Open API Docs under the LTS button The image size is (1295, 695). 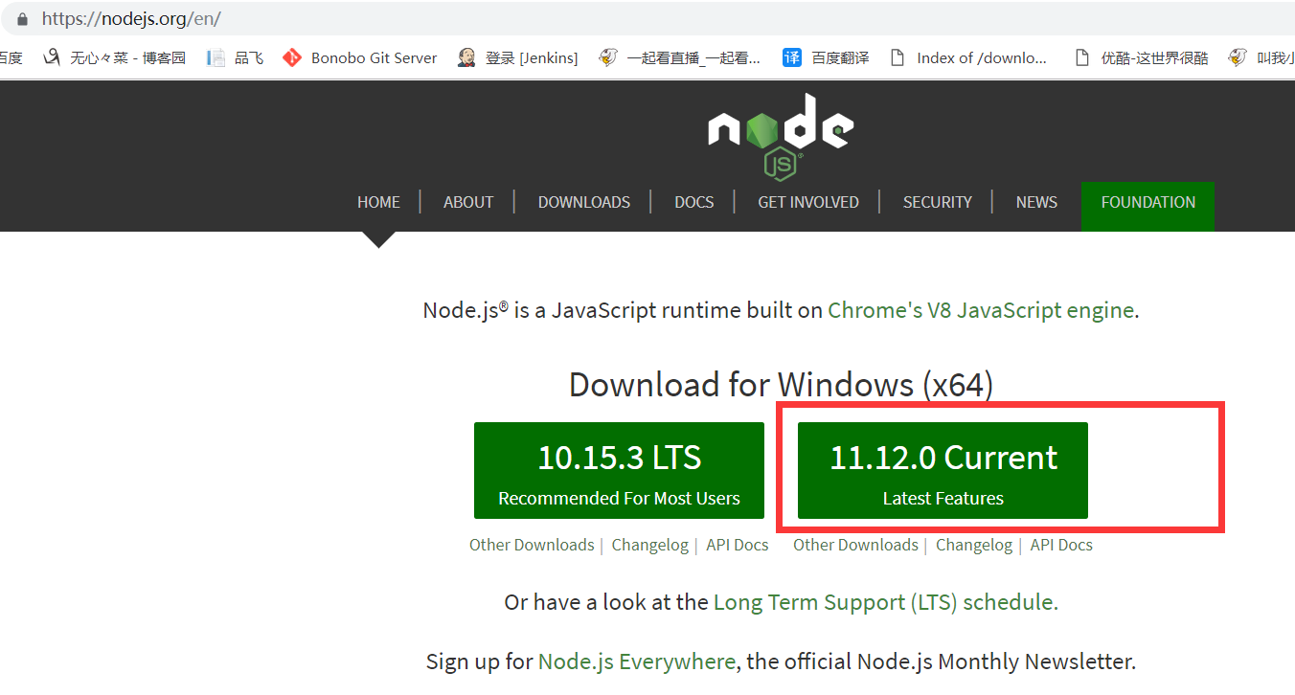(x=738, y=545)
